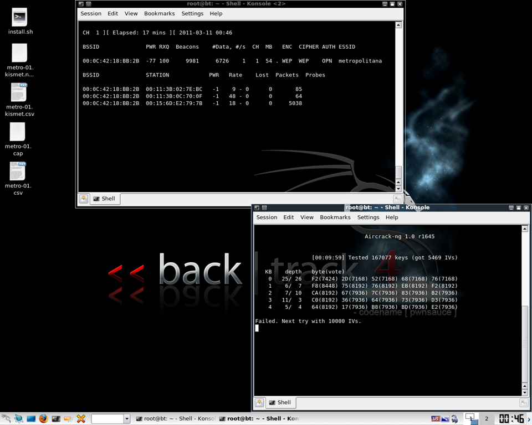Click scroll-down arrow in Konsole <2> scrollbar
Image resolution: width=532 pixels, height=425 pixels.
[398, 189]
